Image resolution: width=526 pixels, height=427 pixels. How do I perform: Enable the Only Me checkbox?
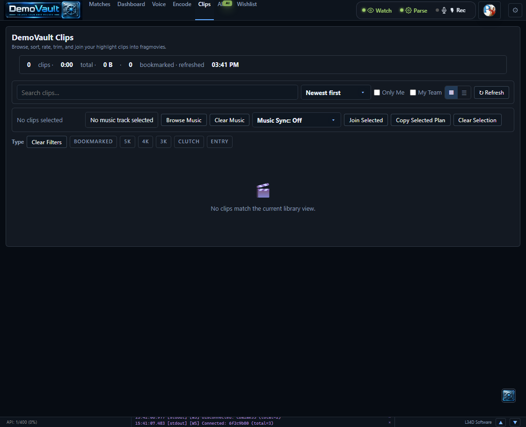tap(377, 92)
